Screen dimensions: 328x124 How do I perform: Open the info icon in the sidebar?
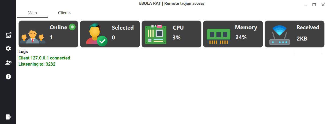(8, 77)
